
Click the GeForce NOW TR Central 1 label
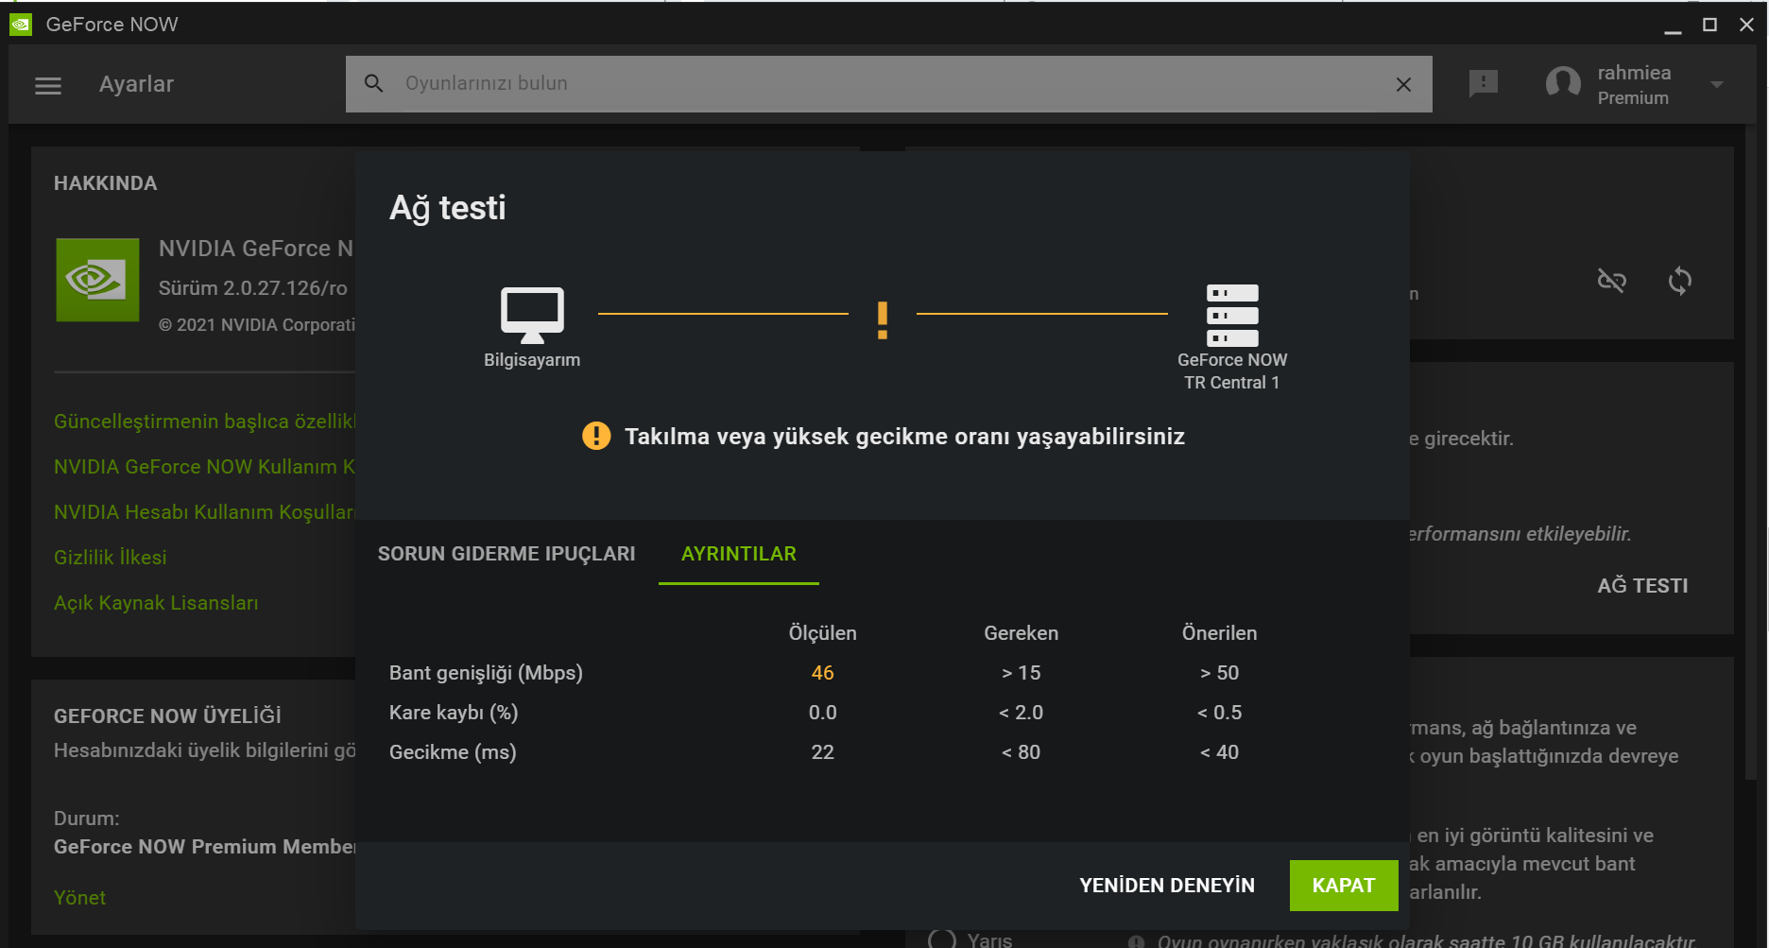(1232, 371)
